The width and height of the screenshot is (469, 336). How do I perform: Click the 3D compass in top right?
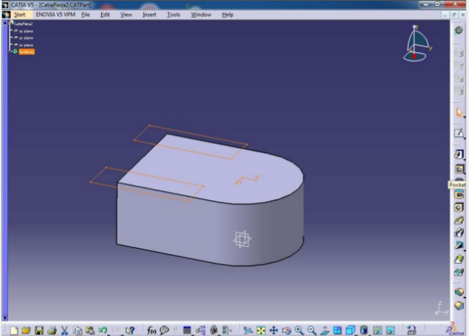click(417, 44)
